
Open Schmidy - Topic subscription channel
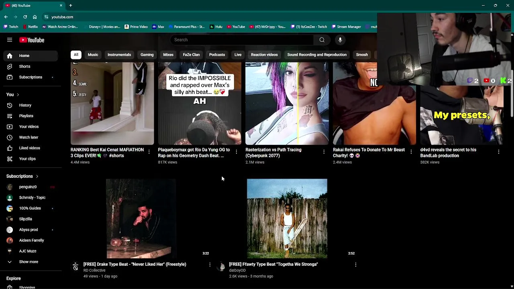coord(30,197)
